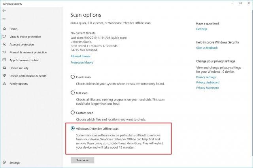The image size is (253, 168).
Task: Open the Privacy settings link
Action: pyautogui.click(x=206, y=77)
